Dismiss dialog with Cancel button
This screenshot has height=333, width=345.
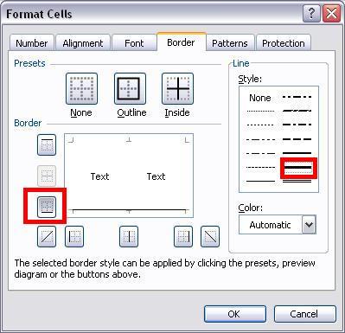click(x=304, y=314)
